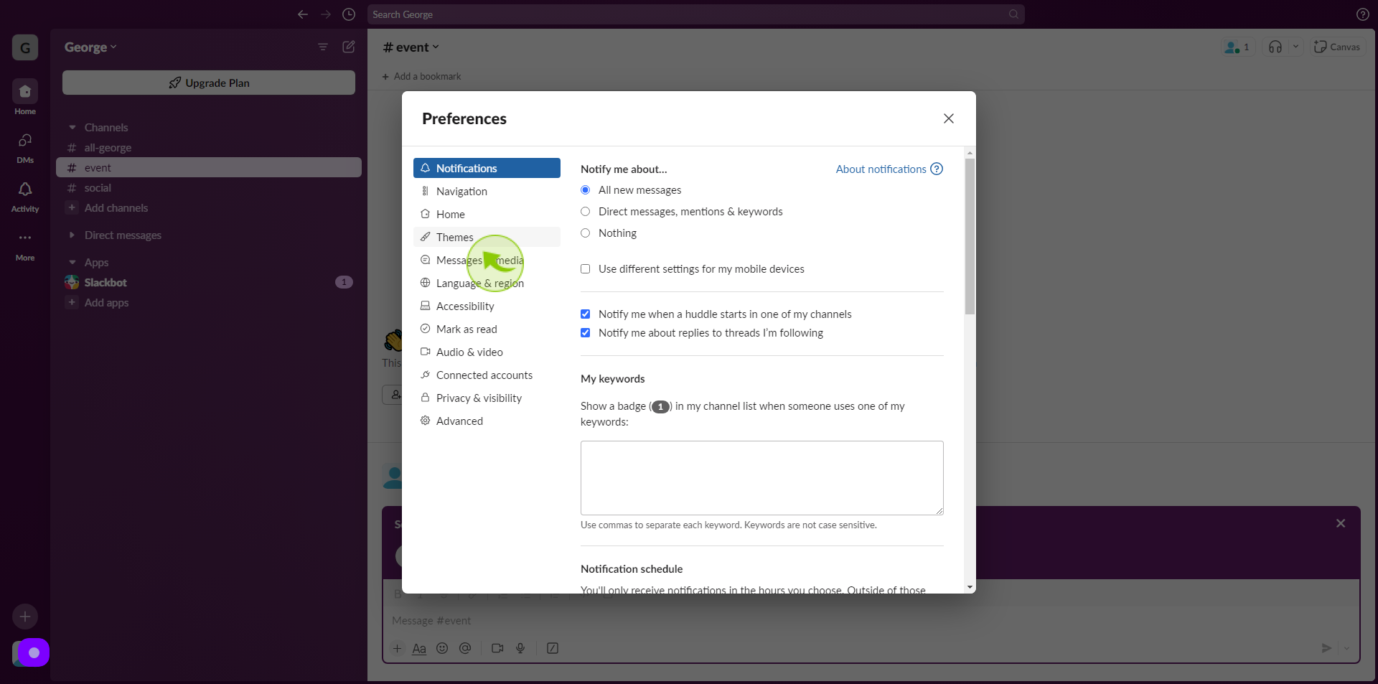The image size is (1378, 684).
Task: Open the social channel
Action: click(209, 187)
